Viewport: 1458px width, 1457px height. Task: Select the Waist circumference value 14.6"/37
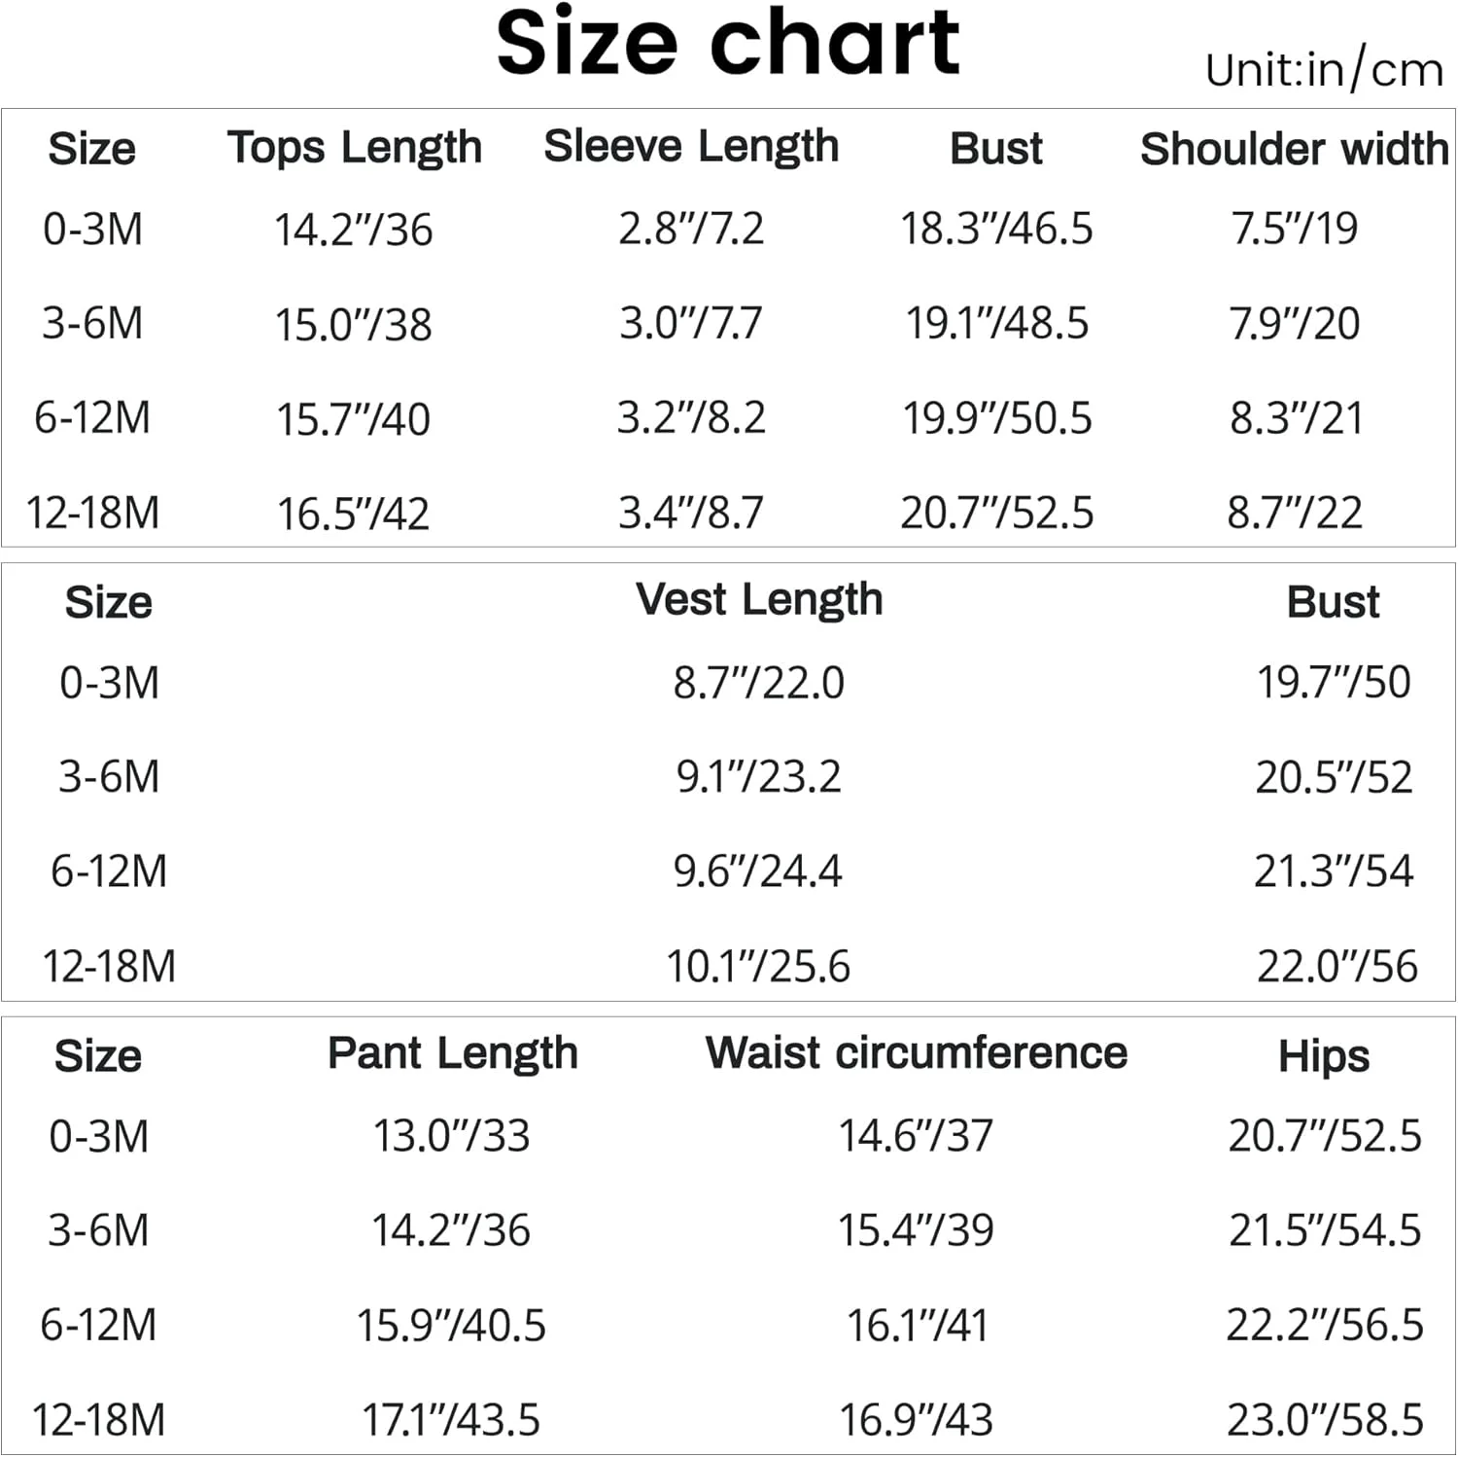point(916,1135)
